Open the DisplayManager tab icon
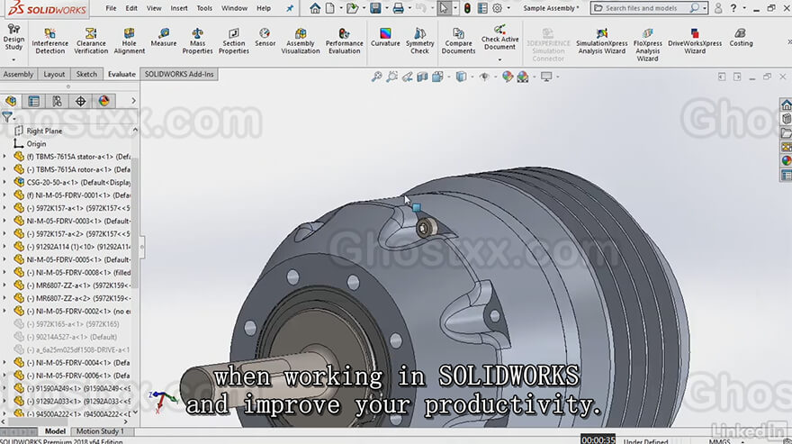792x444 pixels. [103, 101]
